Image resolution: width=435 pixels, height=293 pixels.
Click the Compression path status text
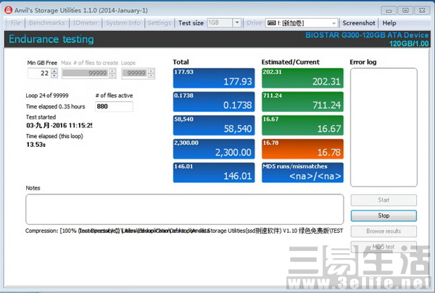[184, 231]
